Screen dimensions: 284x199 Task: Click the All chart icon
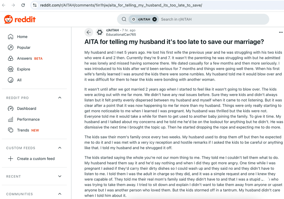10,80
